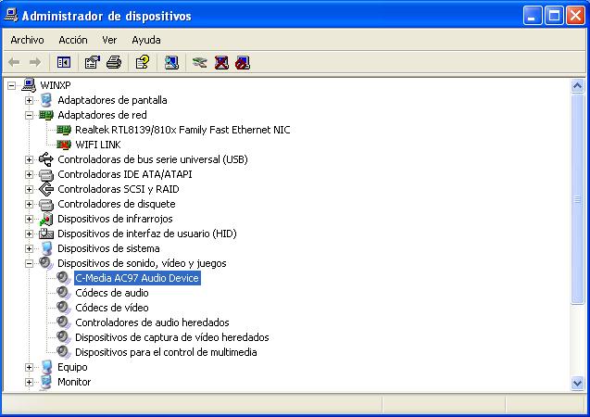This screenshot has width=590, height=417.
Task: Click the HID devices icon
Action: (x=46, y=234)
